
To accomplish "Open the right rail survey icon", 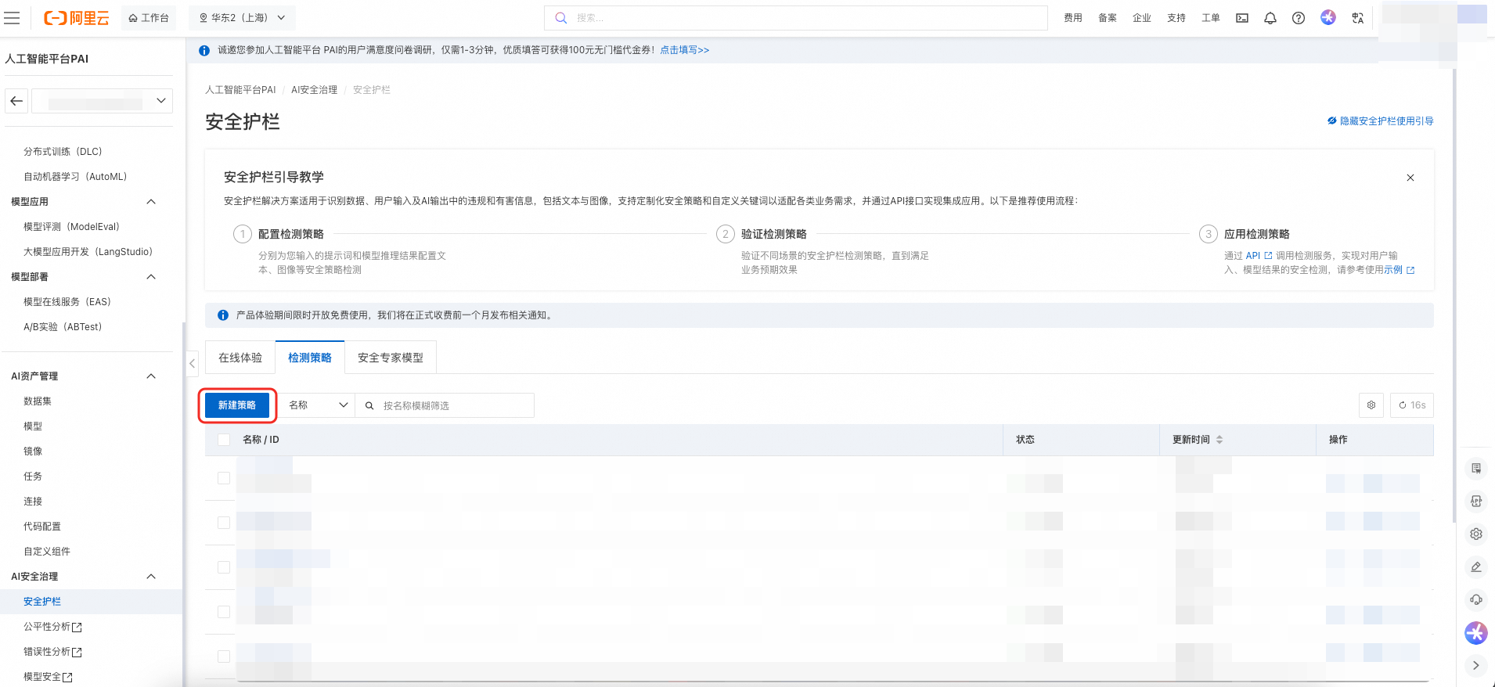I will pos(1476,468).
